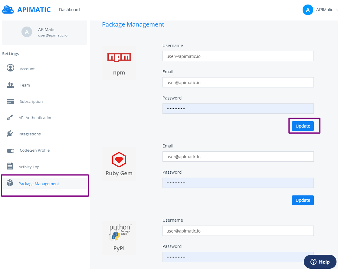The height and width of the screenshot is (269, 338).
Task: Click the blue user avatar in header
Action: [308, 10]
